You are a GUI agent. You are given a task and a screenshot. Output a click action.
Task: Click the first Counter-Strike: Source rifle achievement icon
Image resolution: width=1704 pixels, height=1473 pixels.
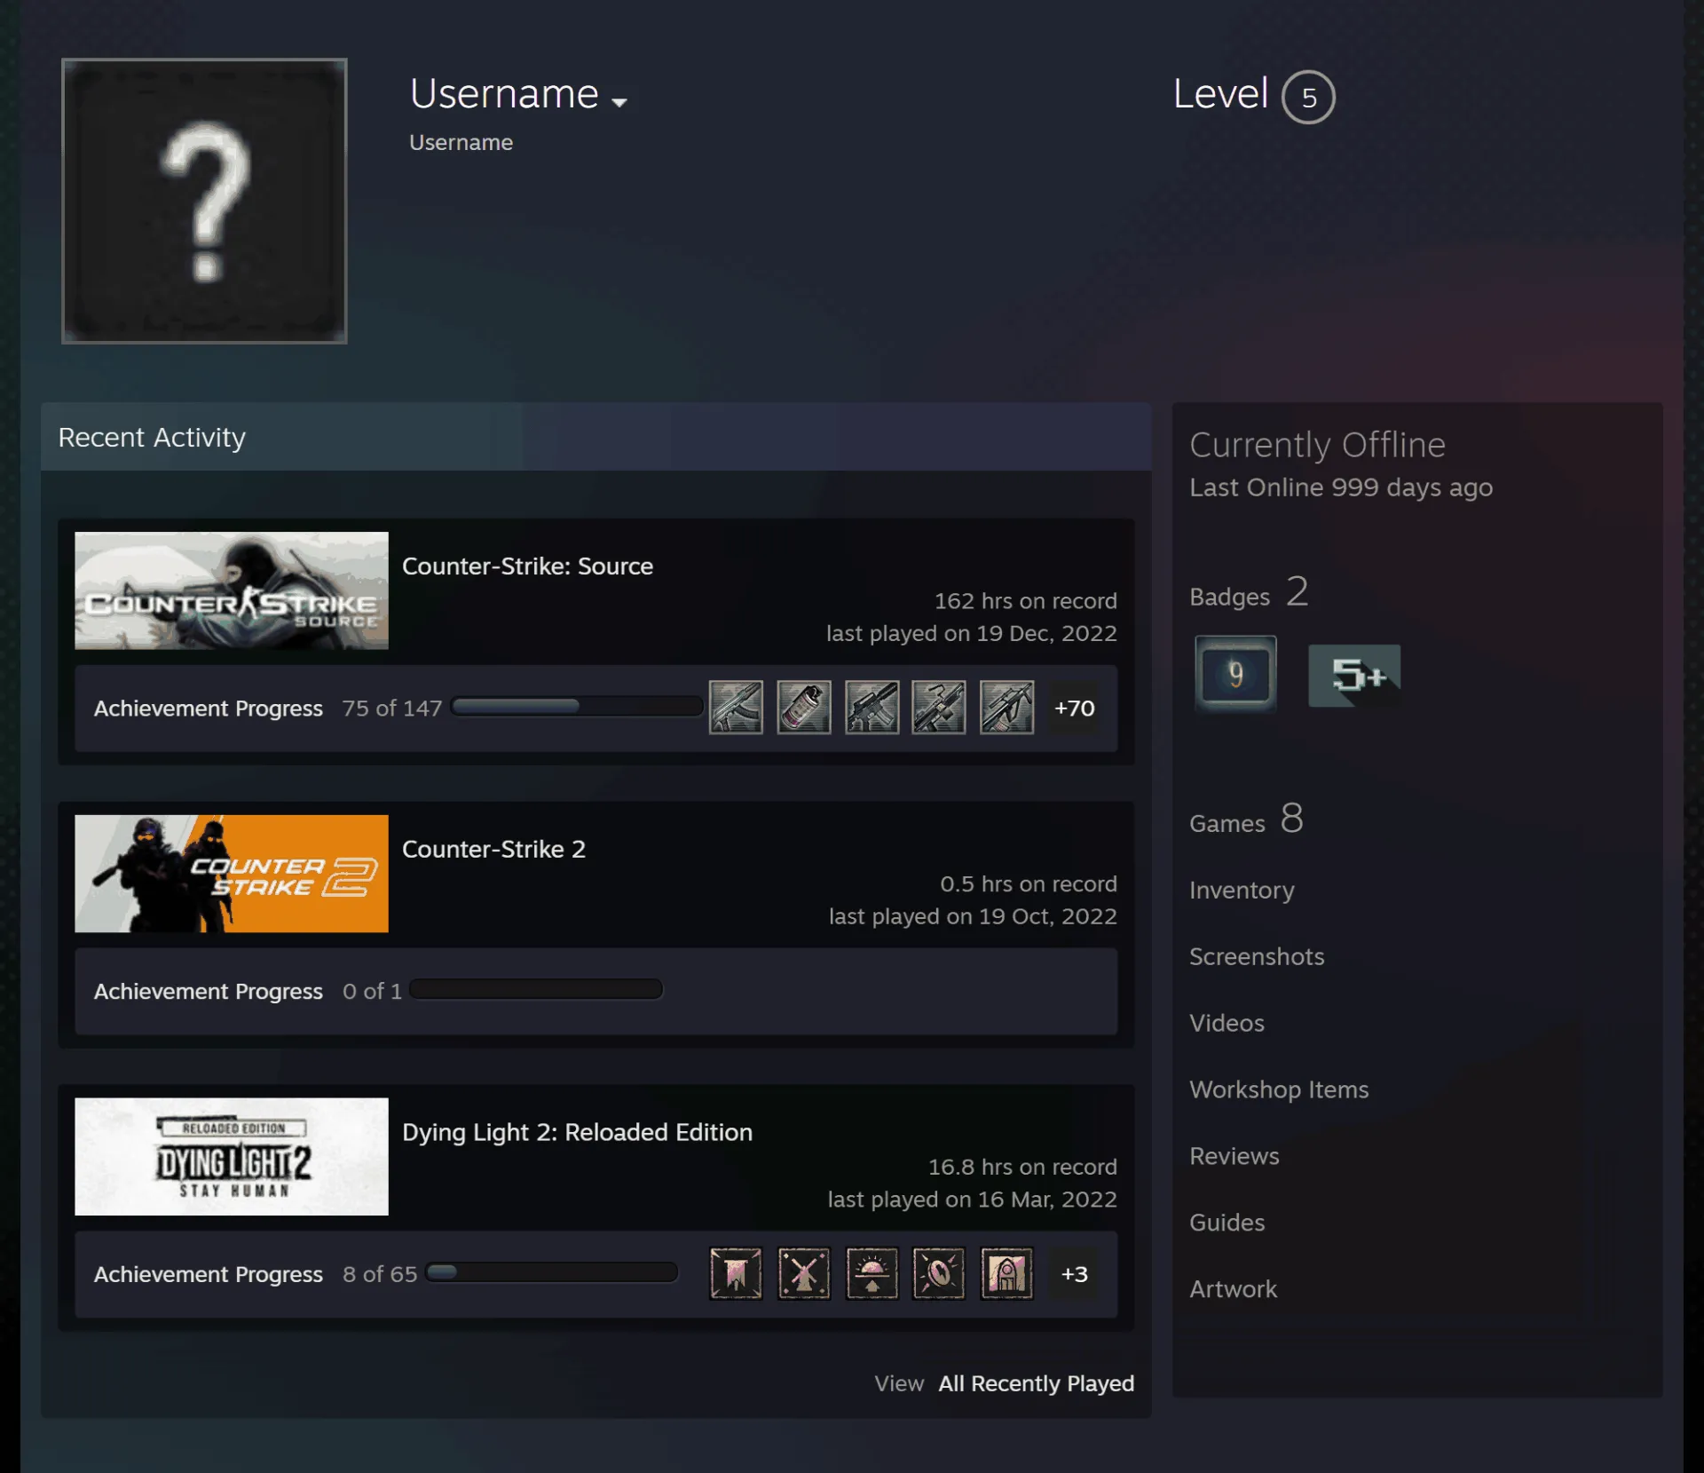coord(736,708)
